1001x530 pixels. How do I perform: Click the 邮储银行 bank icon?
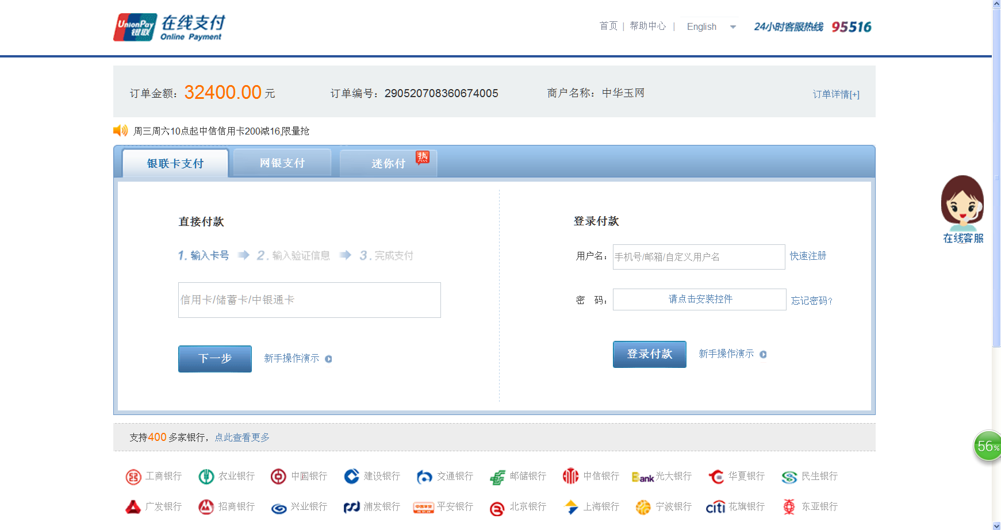pos(497,477)
